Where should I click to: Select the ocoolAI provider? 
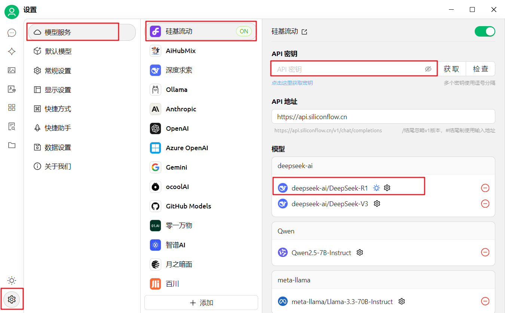click(x=201, y=187)
